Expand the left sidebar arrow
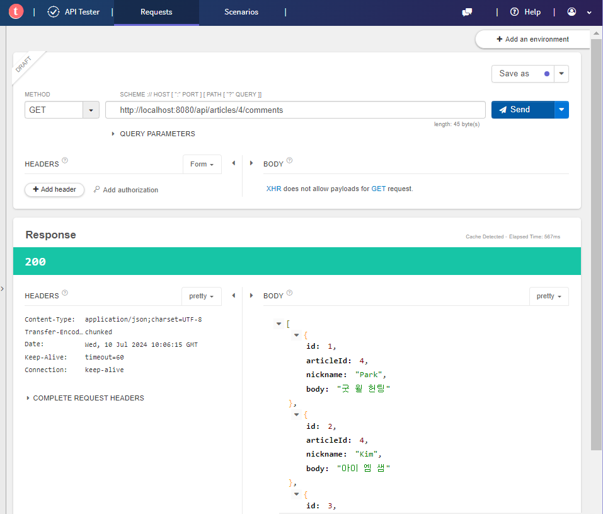The height and width of the screenshot is (514, 603). tap(3, 288)
